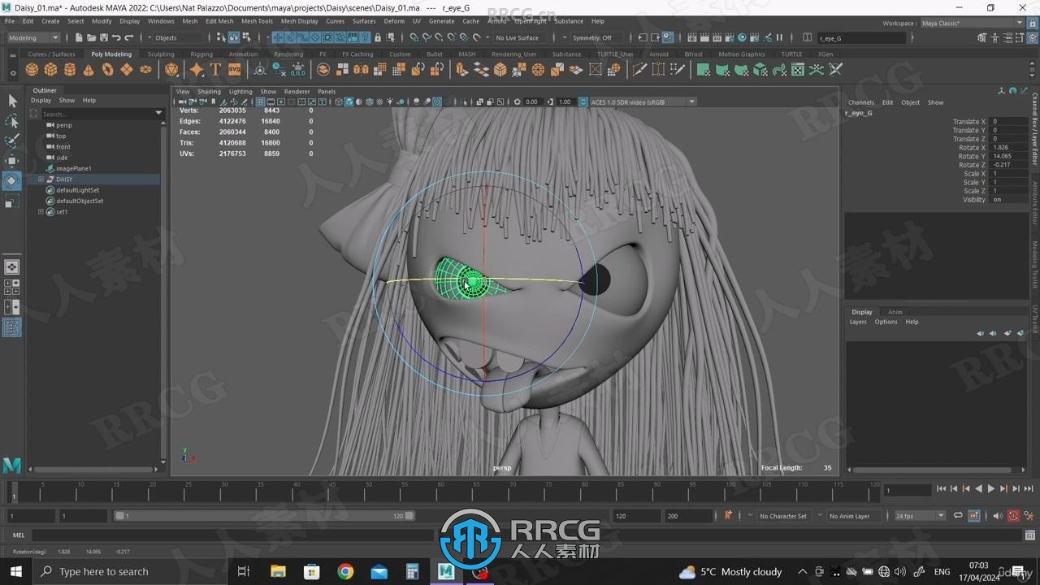This screenshot has height=585, width=1040.
Task: Expand the set1 node in Outliner
Action: coord(41,211)
